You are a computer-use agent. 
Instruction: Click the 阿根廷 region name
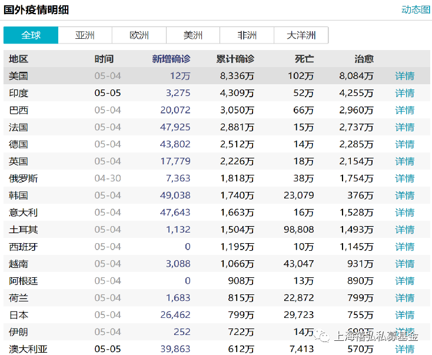click(23, 281)
